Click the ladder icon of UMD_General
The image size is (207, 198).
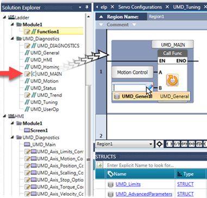[27, 53]
